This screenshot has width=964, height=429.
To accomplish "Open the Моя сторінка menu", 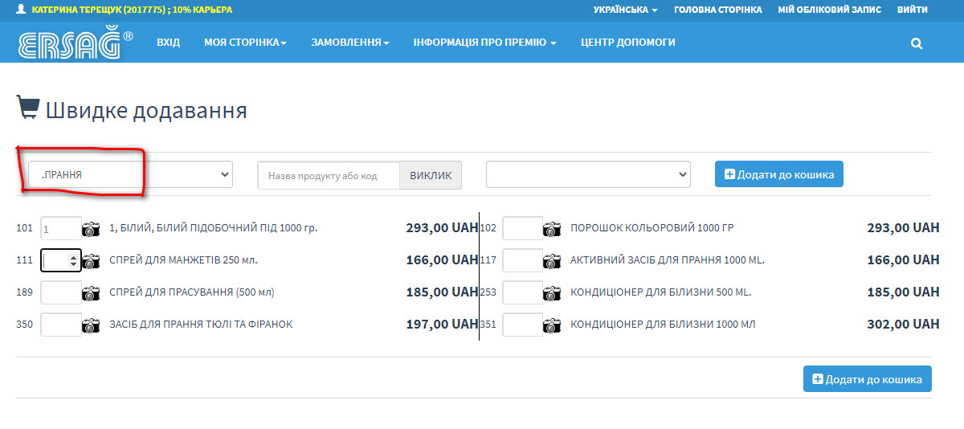I will (x=245, y=43).
